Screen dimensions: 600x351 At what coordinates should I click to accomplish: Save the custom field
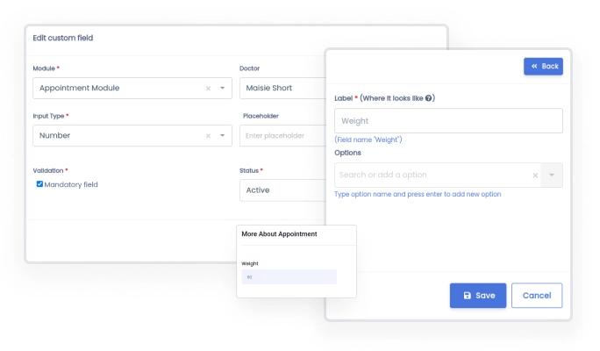478,296
